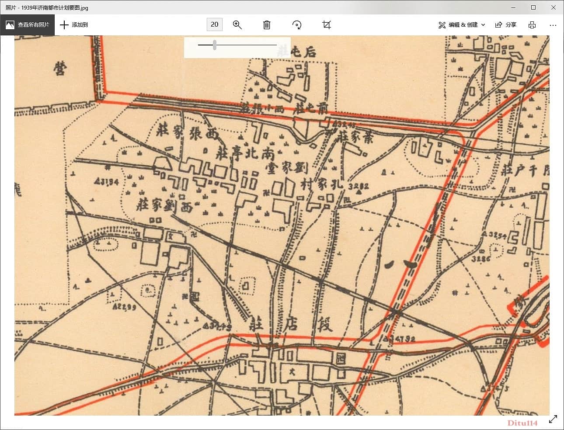This screenshot has width=564, height=430.
Task: Click the plus icon beside 添加到
Action: tap(64, 25)
